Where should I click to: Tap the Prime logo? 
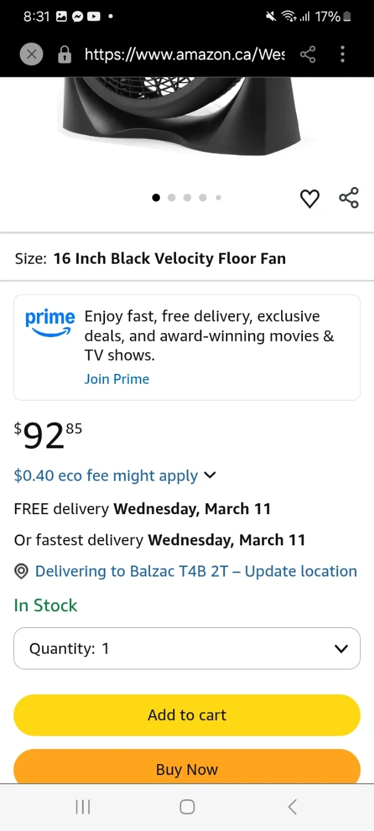point(50,323)
